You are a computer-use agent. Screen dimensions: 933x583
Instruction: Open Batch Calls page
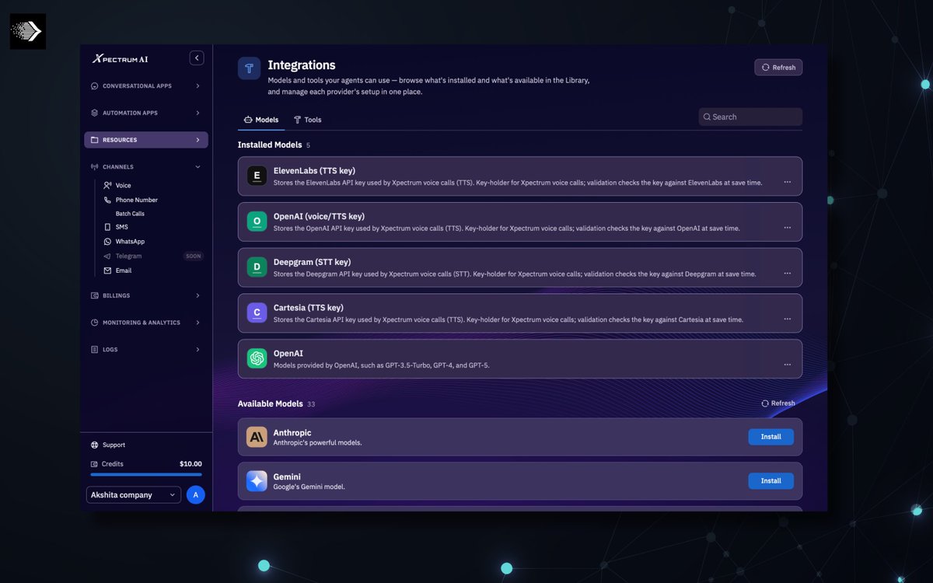pyautogui.click(x=130, y=214)
